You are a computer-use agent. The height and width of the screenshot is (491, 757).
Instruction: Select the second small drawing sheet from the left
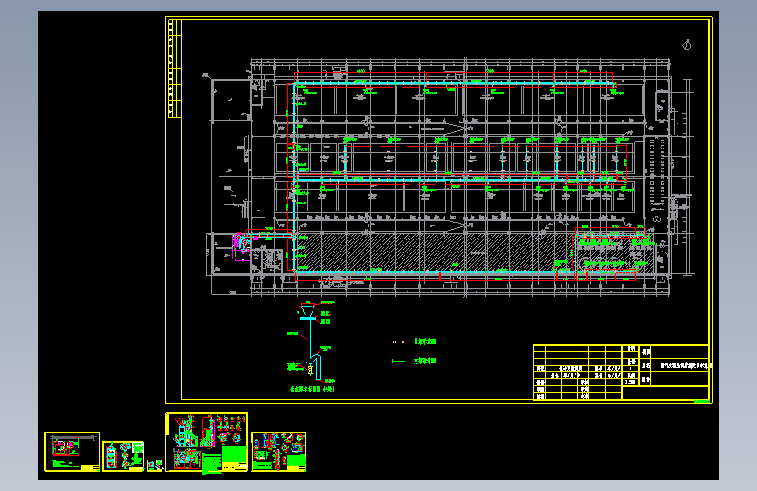(x=123, y=456)
